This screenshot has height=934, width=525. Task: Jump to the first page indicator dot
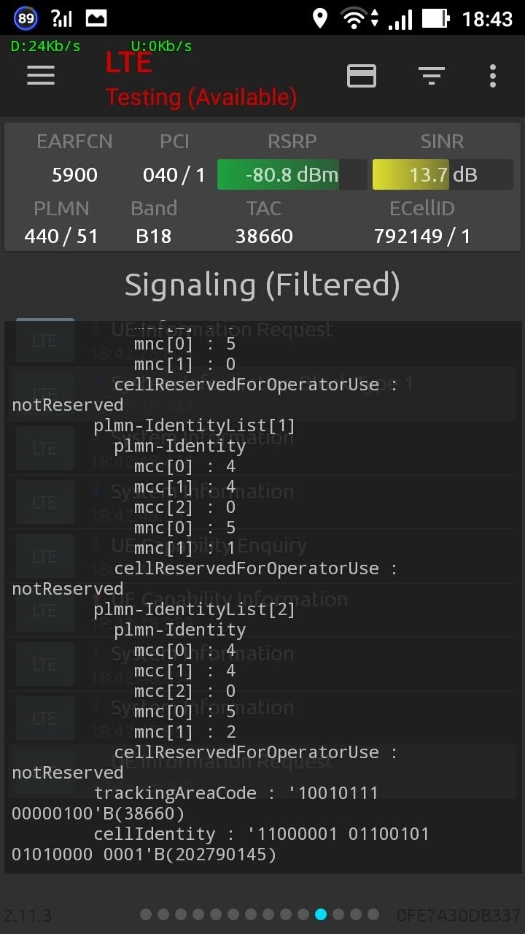[146, 914]
